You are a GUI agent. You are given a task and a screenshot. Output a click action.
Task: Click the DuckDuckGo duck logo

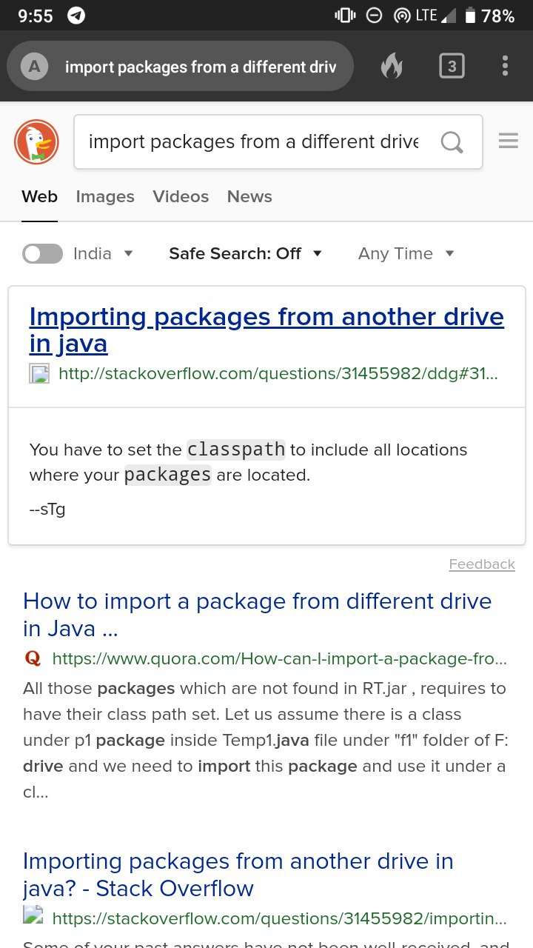36,141
